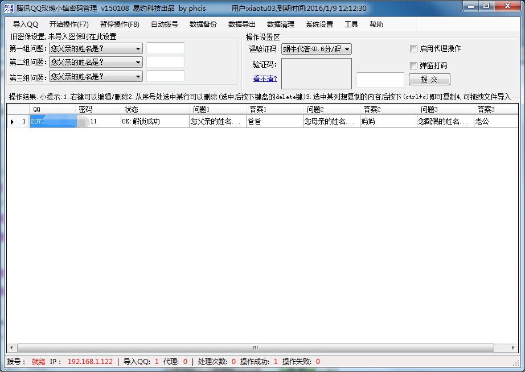Screen dimensions: 525x372
Task: Enable the 启用代理操作 checkbox
Action: 414,48
